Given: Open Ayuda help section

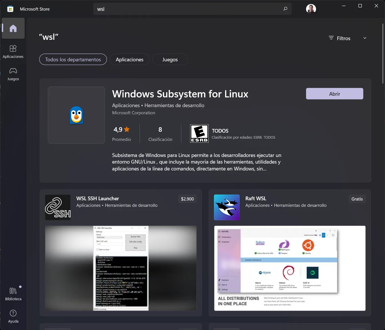Looking at the screenshot, I should [x=13, y=317].
